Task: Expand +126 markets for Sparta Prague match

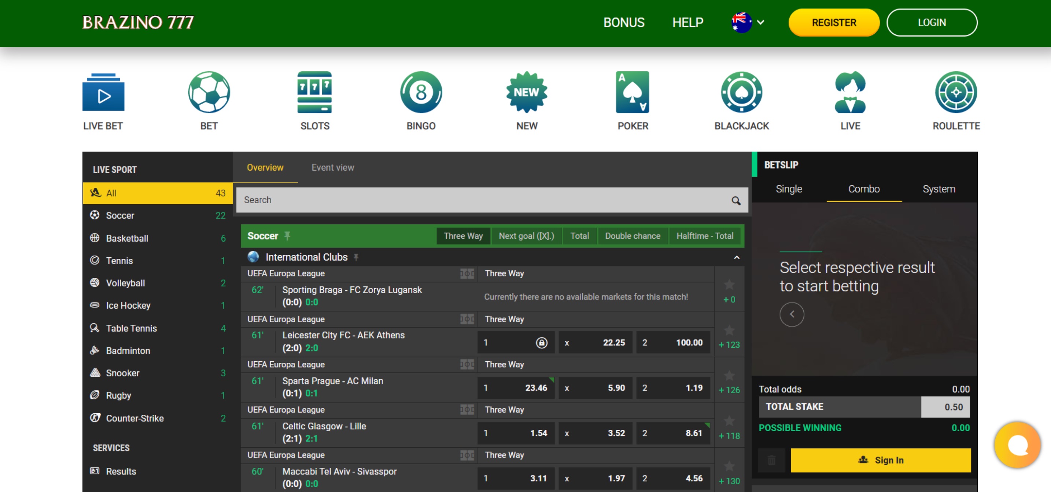Action: tap(729, 390)
